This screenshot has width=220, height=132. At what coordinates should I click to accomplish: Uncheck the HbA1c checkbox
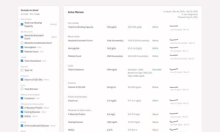22,116
